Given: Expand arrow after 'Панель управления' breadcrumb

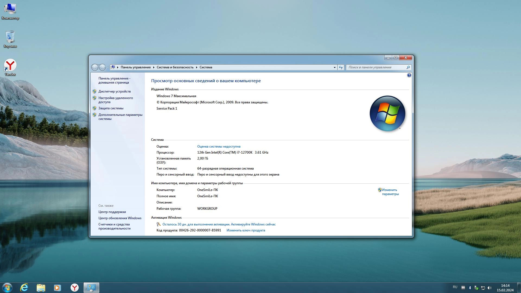Looking at the screenshot, I should [154, 67].
